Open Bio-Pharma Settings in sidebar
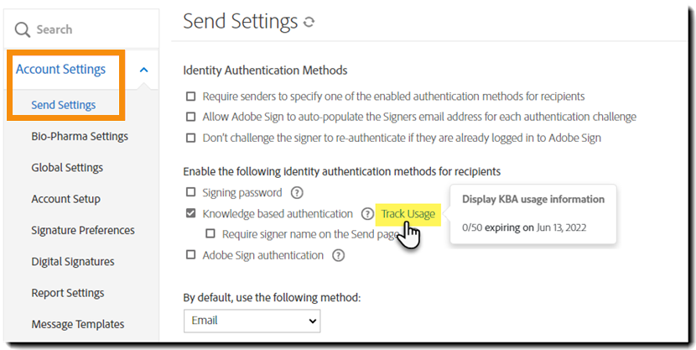Screen dimensions: 696x350 pyautogui.click(x=80, y=136)
